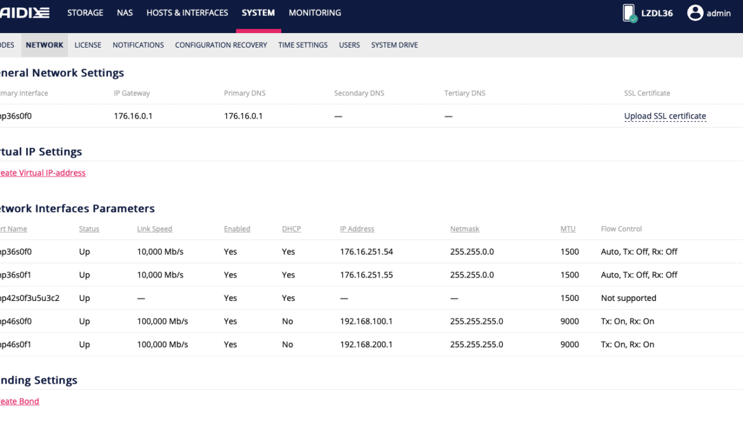Open the USERS tab
743x421 pixels.
349,45
